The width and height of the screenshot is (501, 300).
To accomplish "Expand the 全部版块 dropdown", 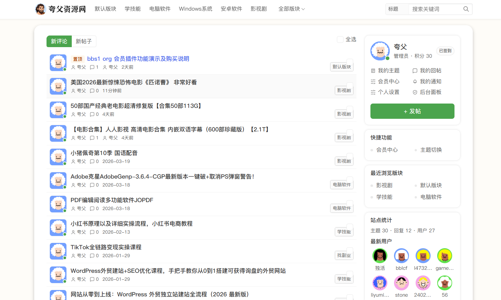I will point(291,9).
